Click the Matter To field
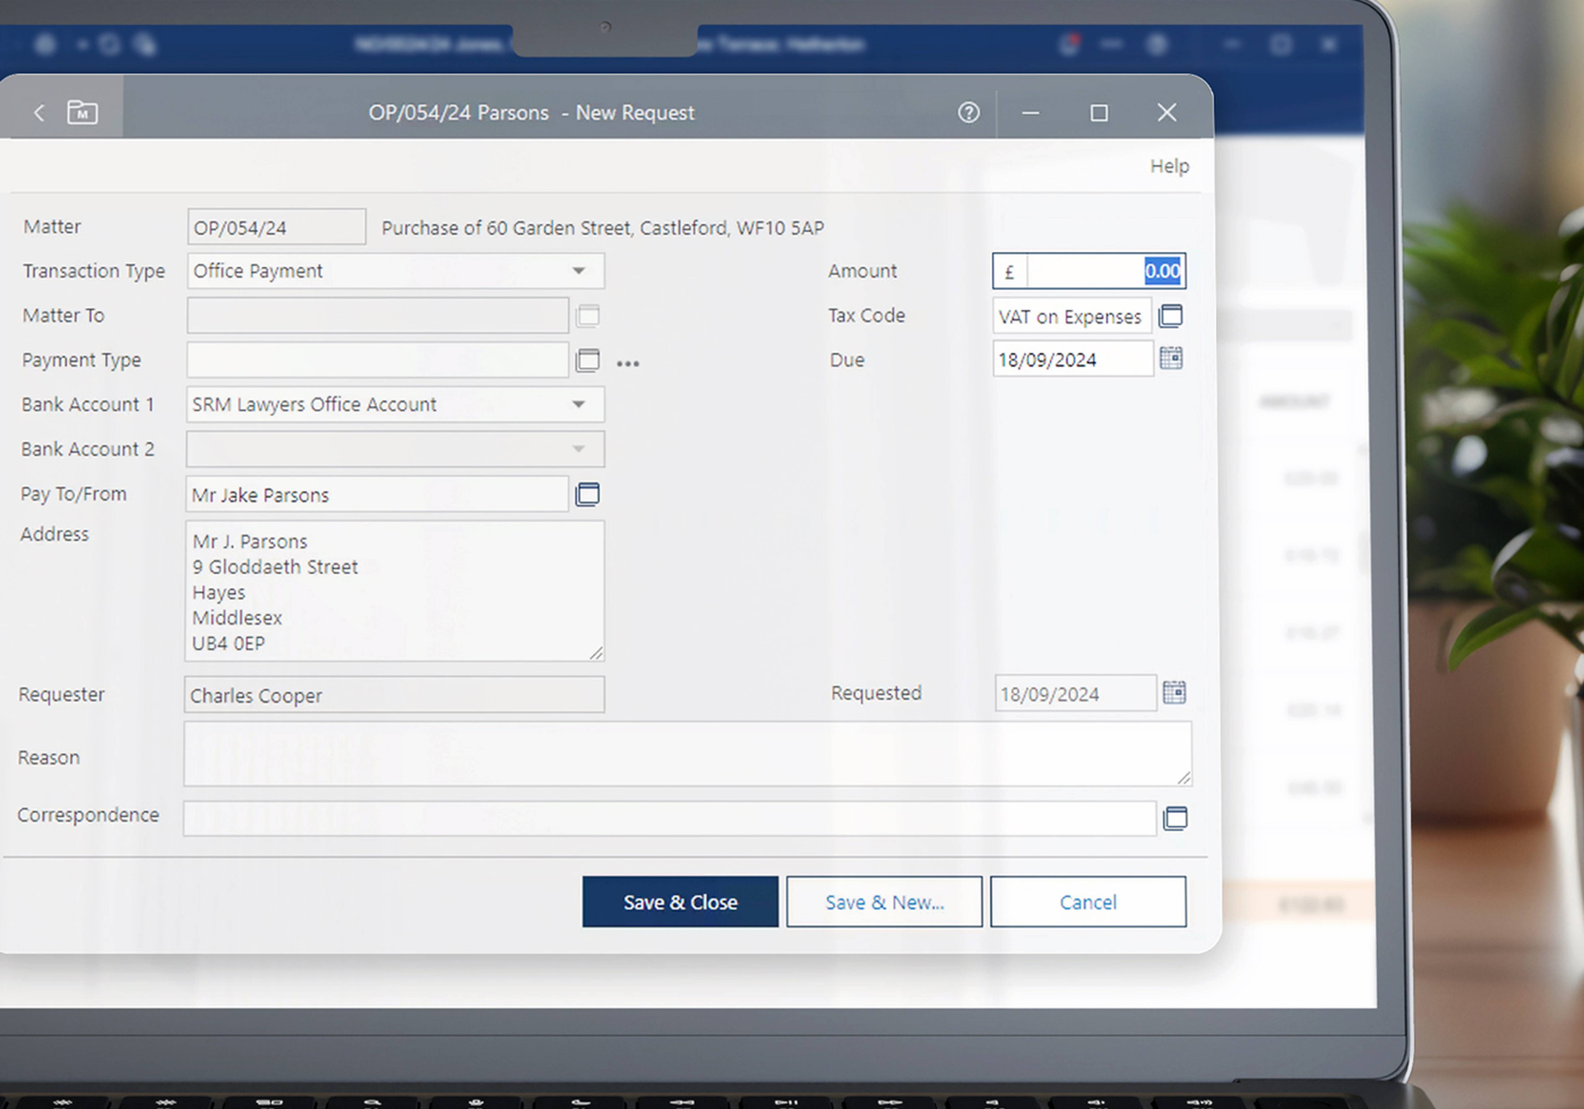Image resolution: width=1584 pixels, height=1109 pixels. click(x=377, y=315)
